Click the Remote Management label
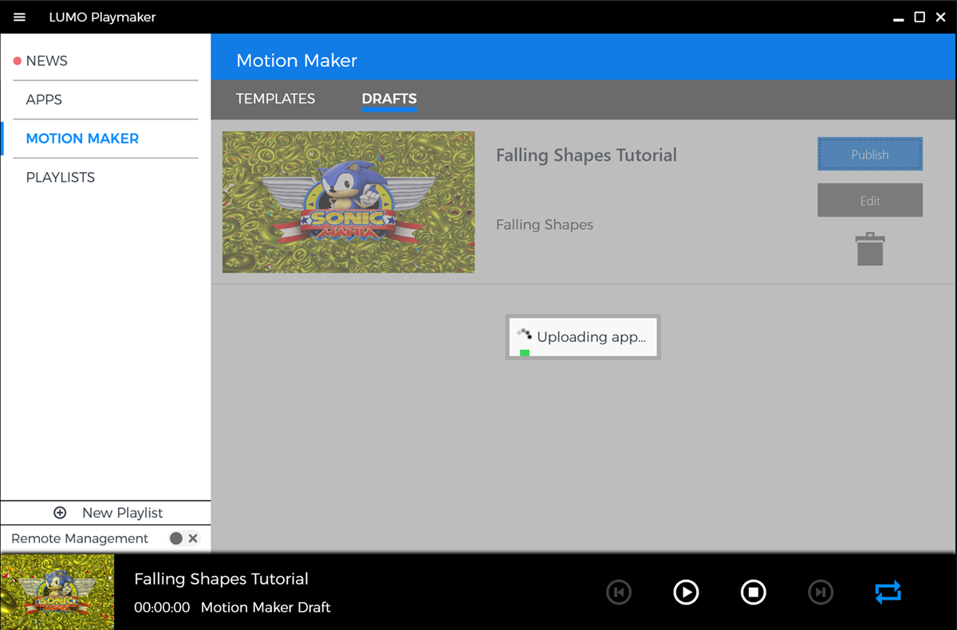957x630 pixels. coord(80,538)
